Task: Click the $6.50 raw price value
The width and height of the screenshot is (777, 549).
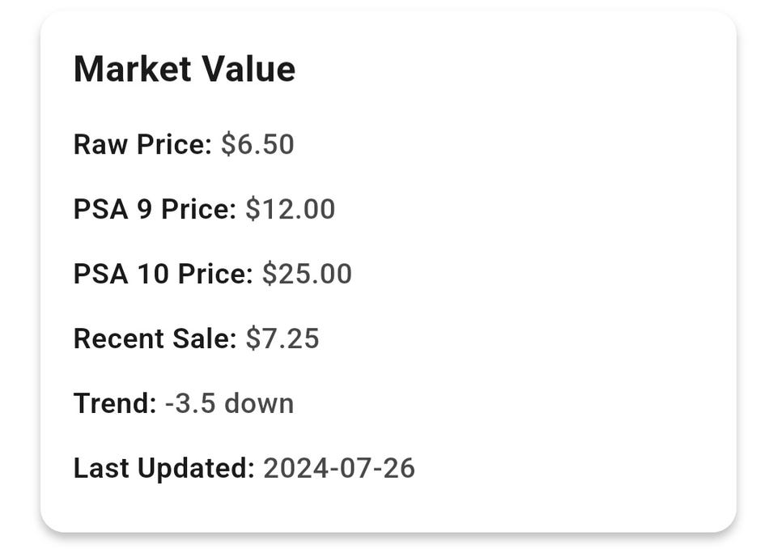Action: pyautogui.click(x=257, y=145)
